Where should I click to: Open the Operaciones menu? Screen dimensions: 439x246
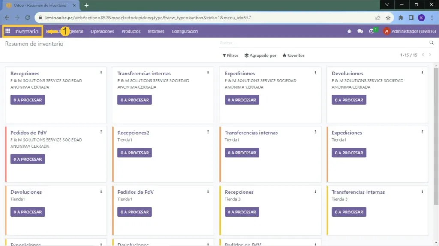coord(102,31)
